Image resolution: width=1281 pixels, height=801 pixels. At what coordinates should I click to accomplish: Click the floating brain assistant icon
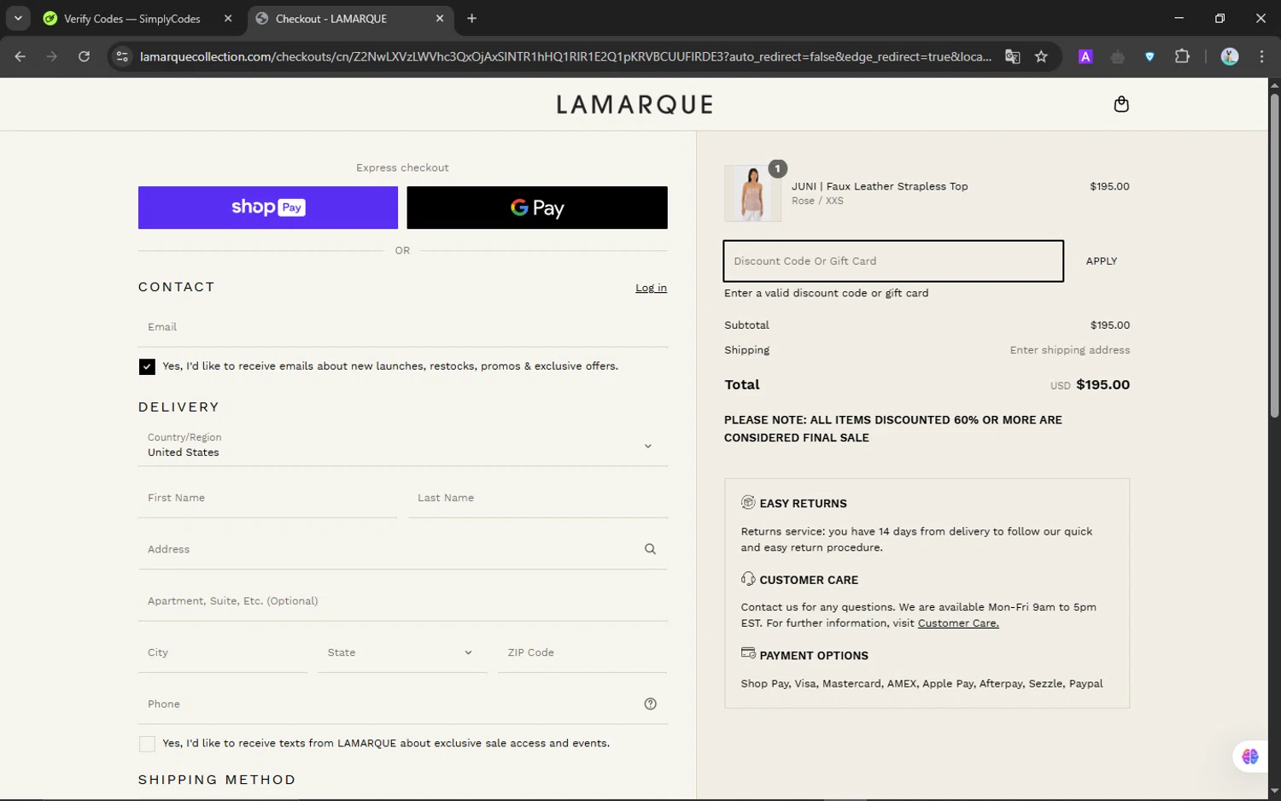coord(1250,757)
